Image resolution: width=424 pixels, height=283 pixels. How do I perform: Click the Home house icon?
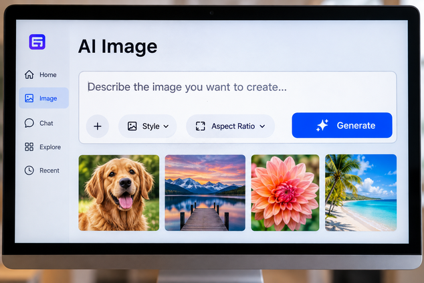tap(29, 74)
